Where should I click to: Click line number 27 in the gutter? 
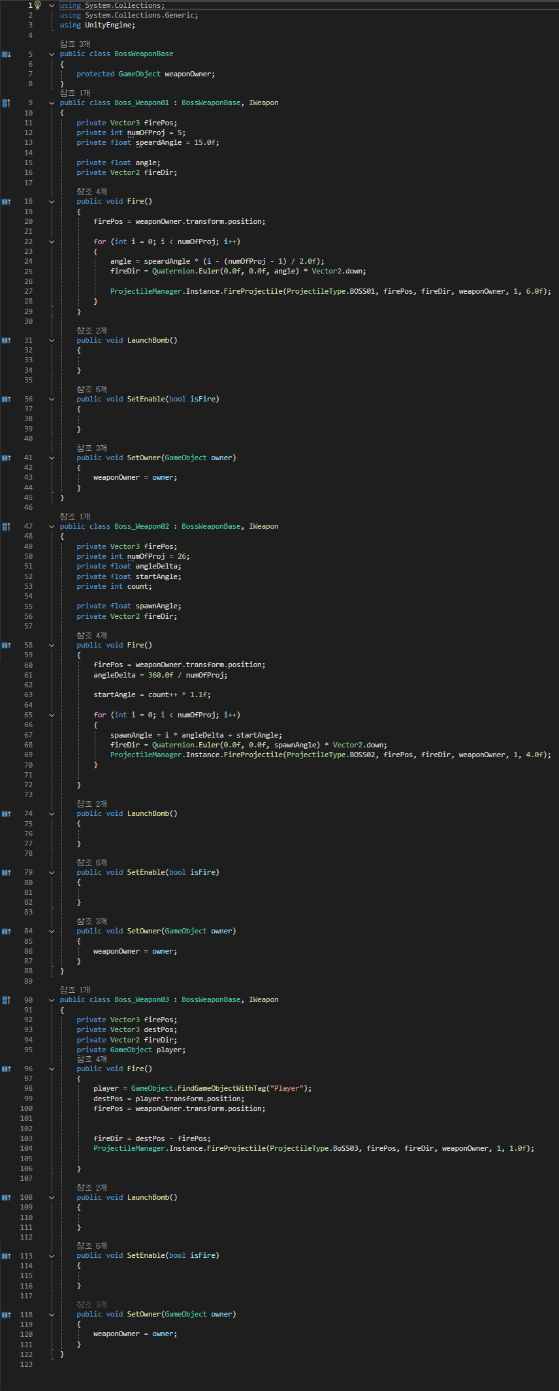coord(28,292)
